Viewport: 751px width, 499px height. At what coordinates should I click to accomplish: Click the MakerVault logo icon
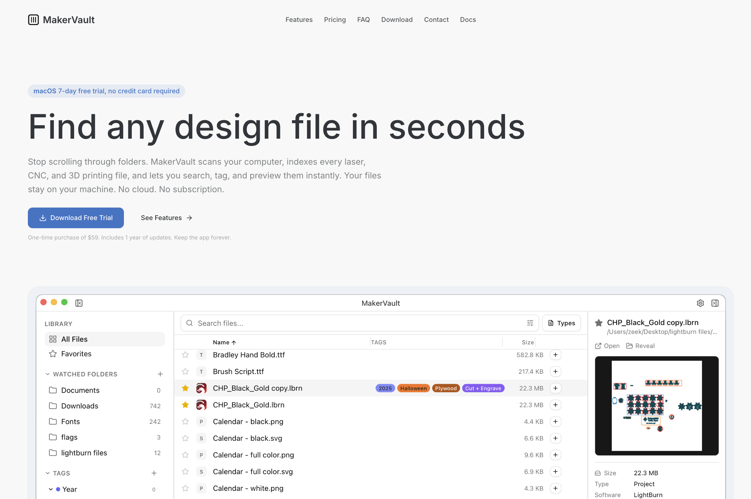click(33, 20)
